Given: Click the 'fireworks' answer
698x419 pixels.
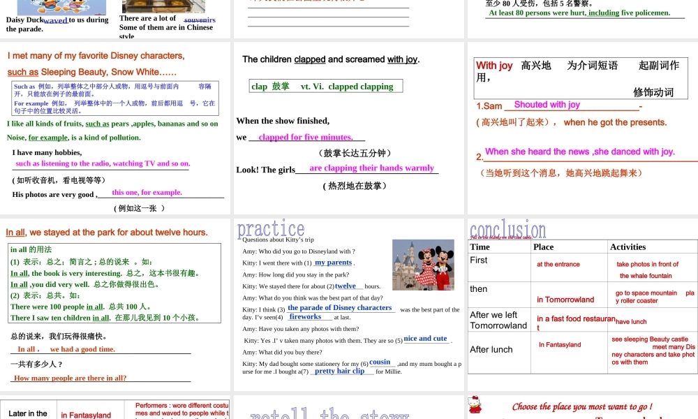Looking at the screenshot, I should point(305,316).
